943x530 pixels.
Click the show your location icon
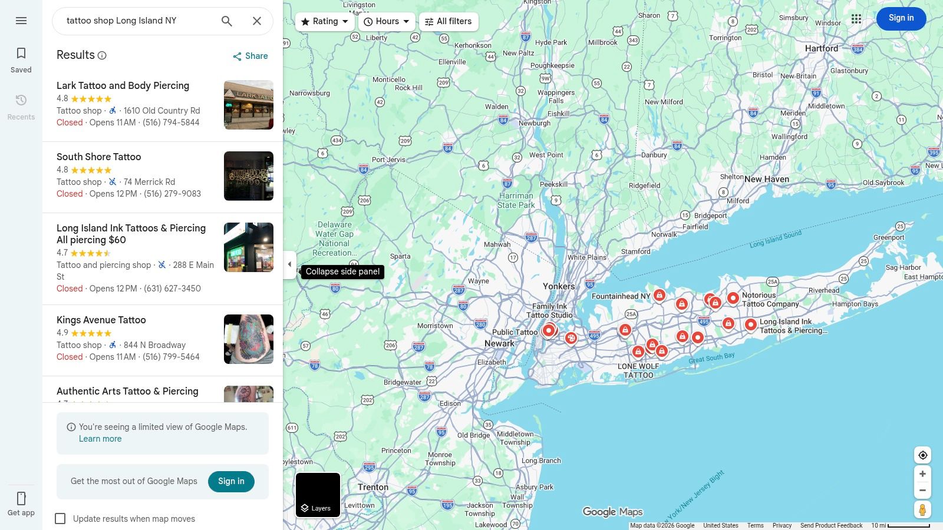click(922, 455)
